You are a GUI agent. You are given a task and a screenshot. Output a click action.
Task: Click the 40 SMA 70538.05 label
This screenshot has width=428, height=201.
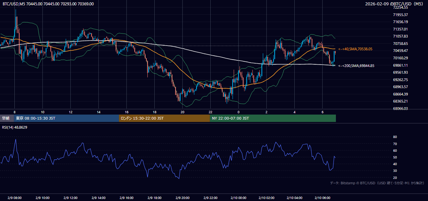pyautogui.click(x=355, y=49)
